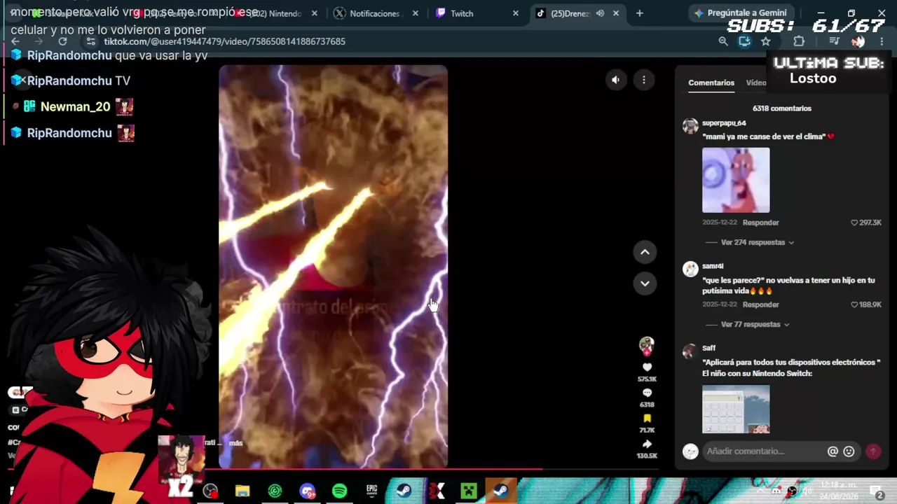Like samr4l's comment with 188.9K likes

tap(854, 304)
